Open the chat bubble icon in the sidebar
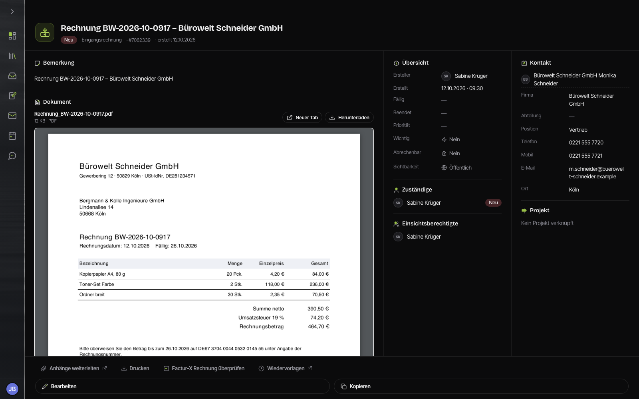Image resolution: width=639 pixels, height=399 pixels. click(12, 156)
